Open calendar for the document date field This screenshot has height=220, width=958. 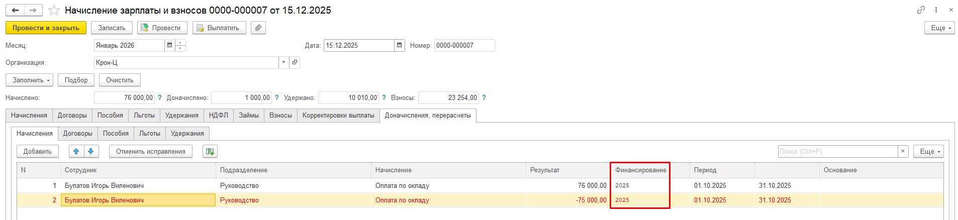point(400,45)
